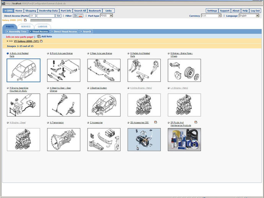Select the radio bullet for H Steering Gear
This screenshot has width=264, height=198.
point(48,88)
